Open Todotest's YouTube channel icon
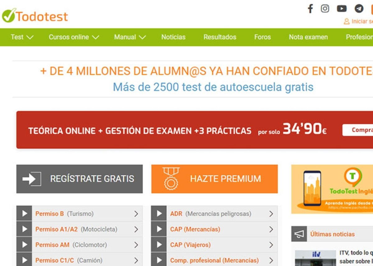Viewport: 373px width, 266px height. 342,9
